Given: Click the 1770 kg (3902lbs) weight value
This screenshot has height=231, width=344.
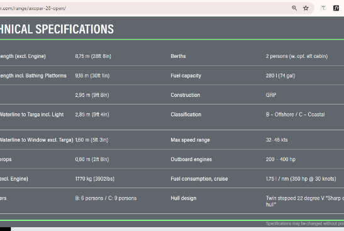Looking at the screenshot, I should pos(95,179).
